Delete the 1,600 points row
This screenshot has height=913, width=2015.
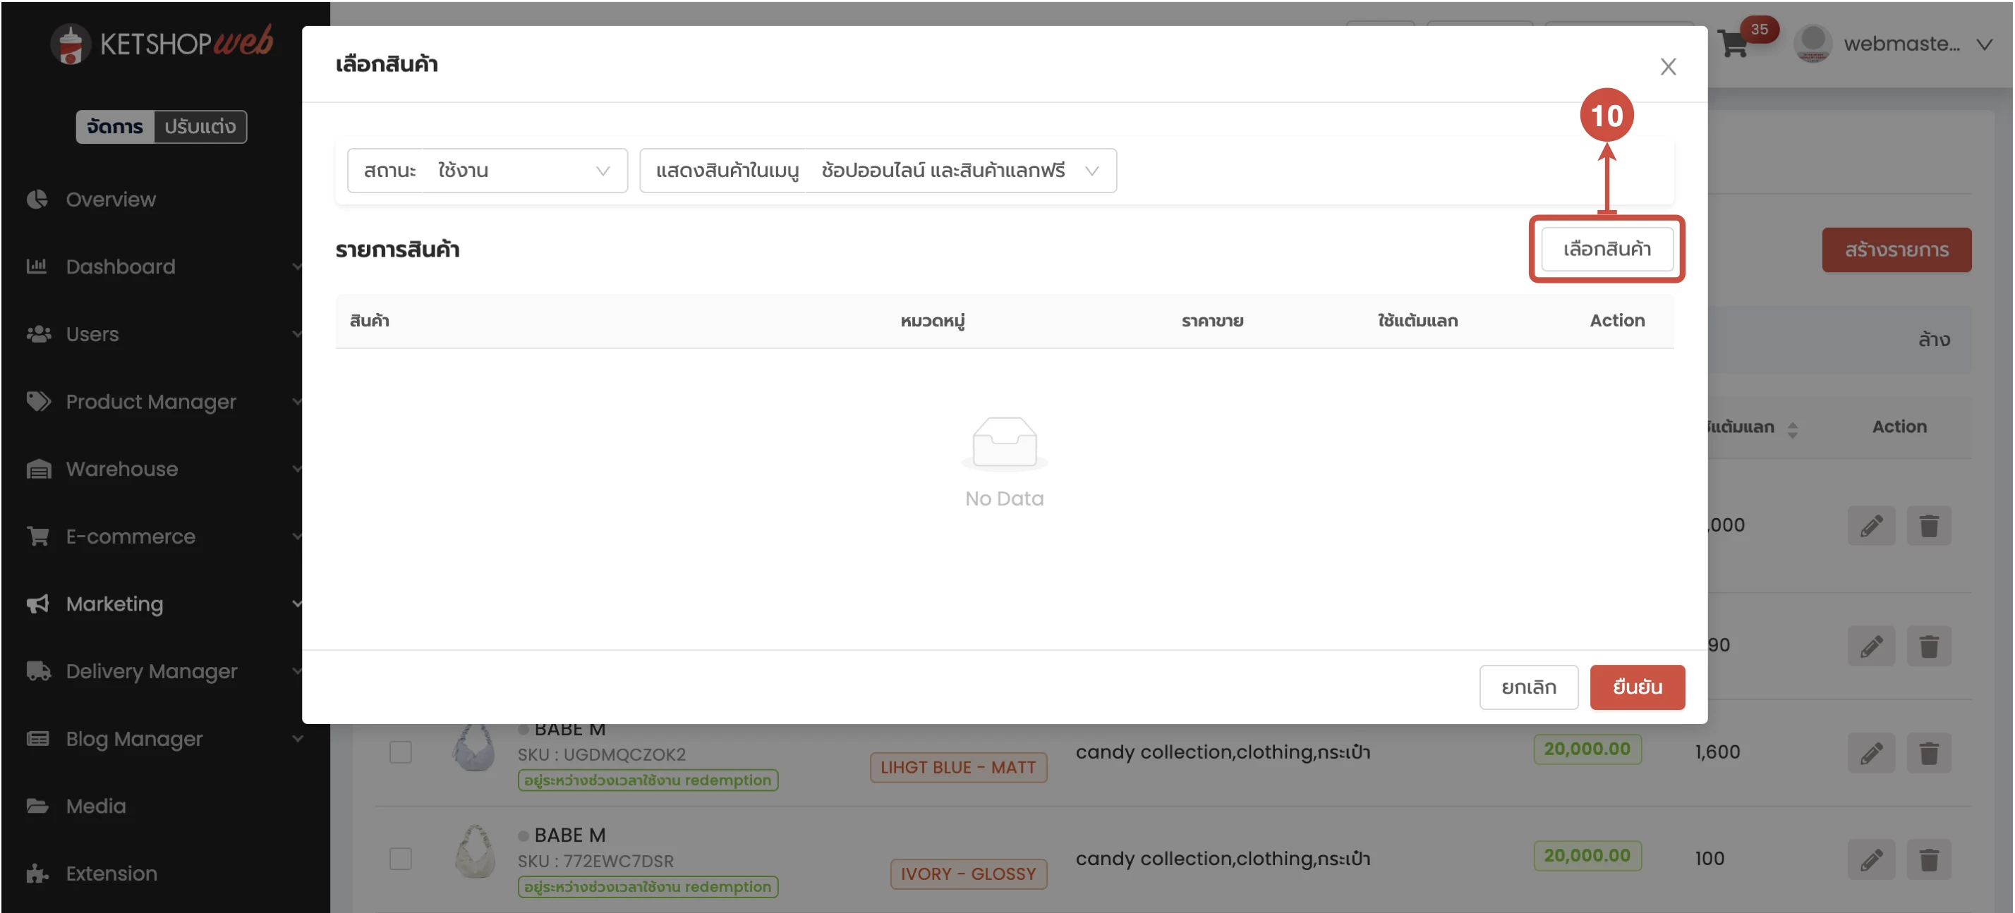click(1928, 753)
